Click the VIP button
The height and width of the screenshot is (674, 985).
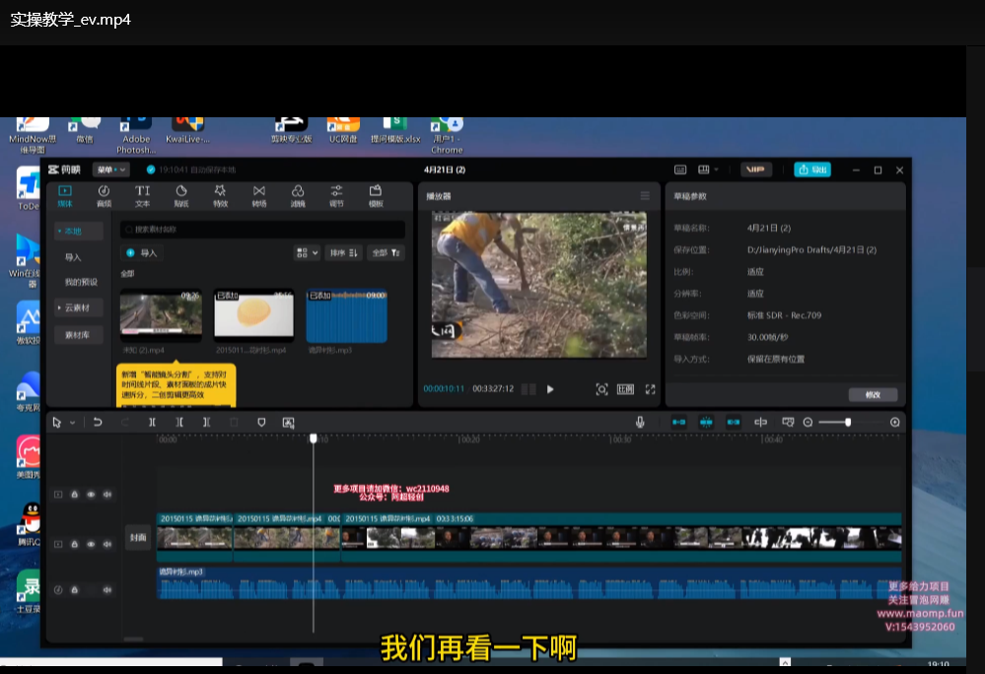pyautogui.click(x=755, y=169)
